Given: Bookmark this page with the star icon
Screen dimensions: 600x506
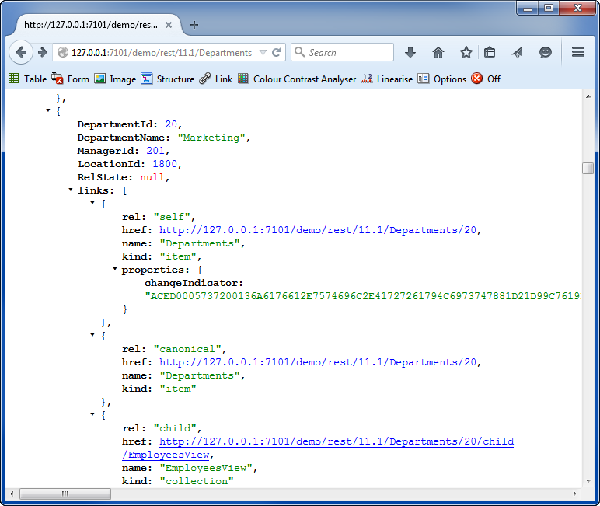Looking at the screenshot, I should (466, 52).
